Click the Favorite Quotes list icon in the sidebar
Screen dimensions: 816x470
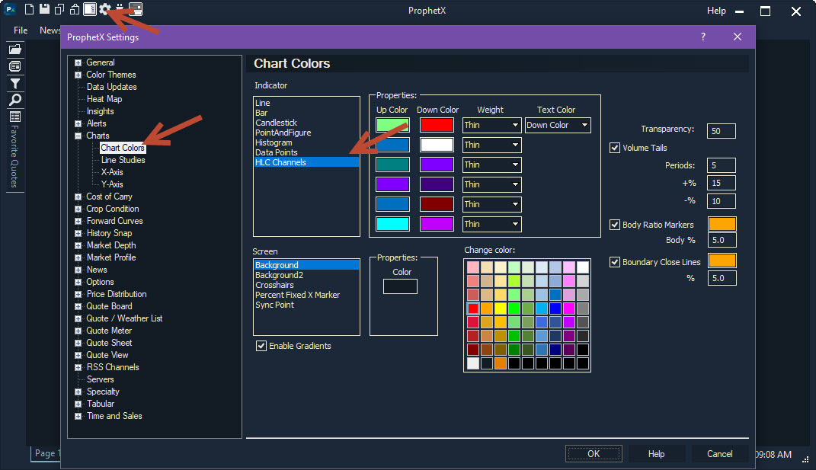15,117
